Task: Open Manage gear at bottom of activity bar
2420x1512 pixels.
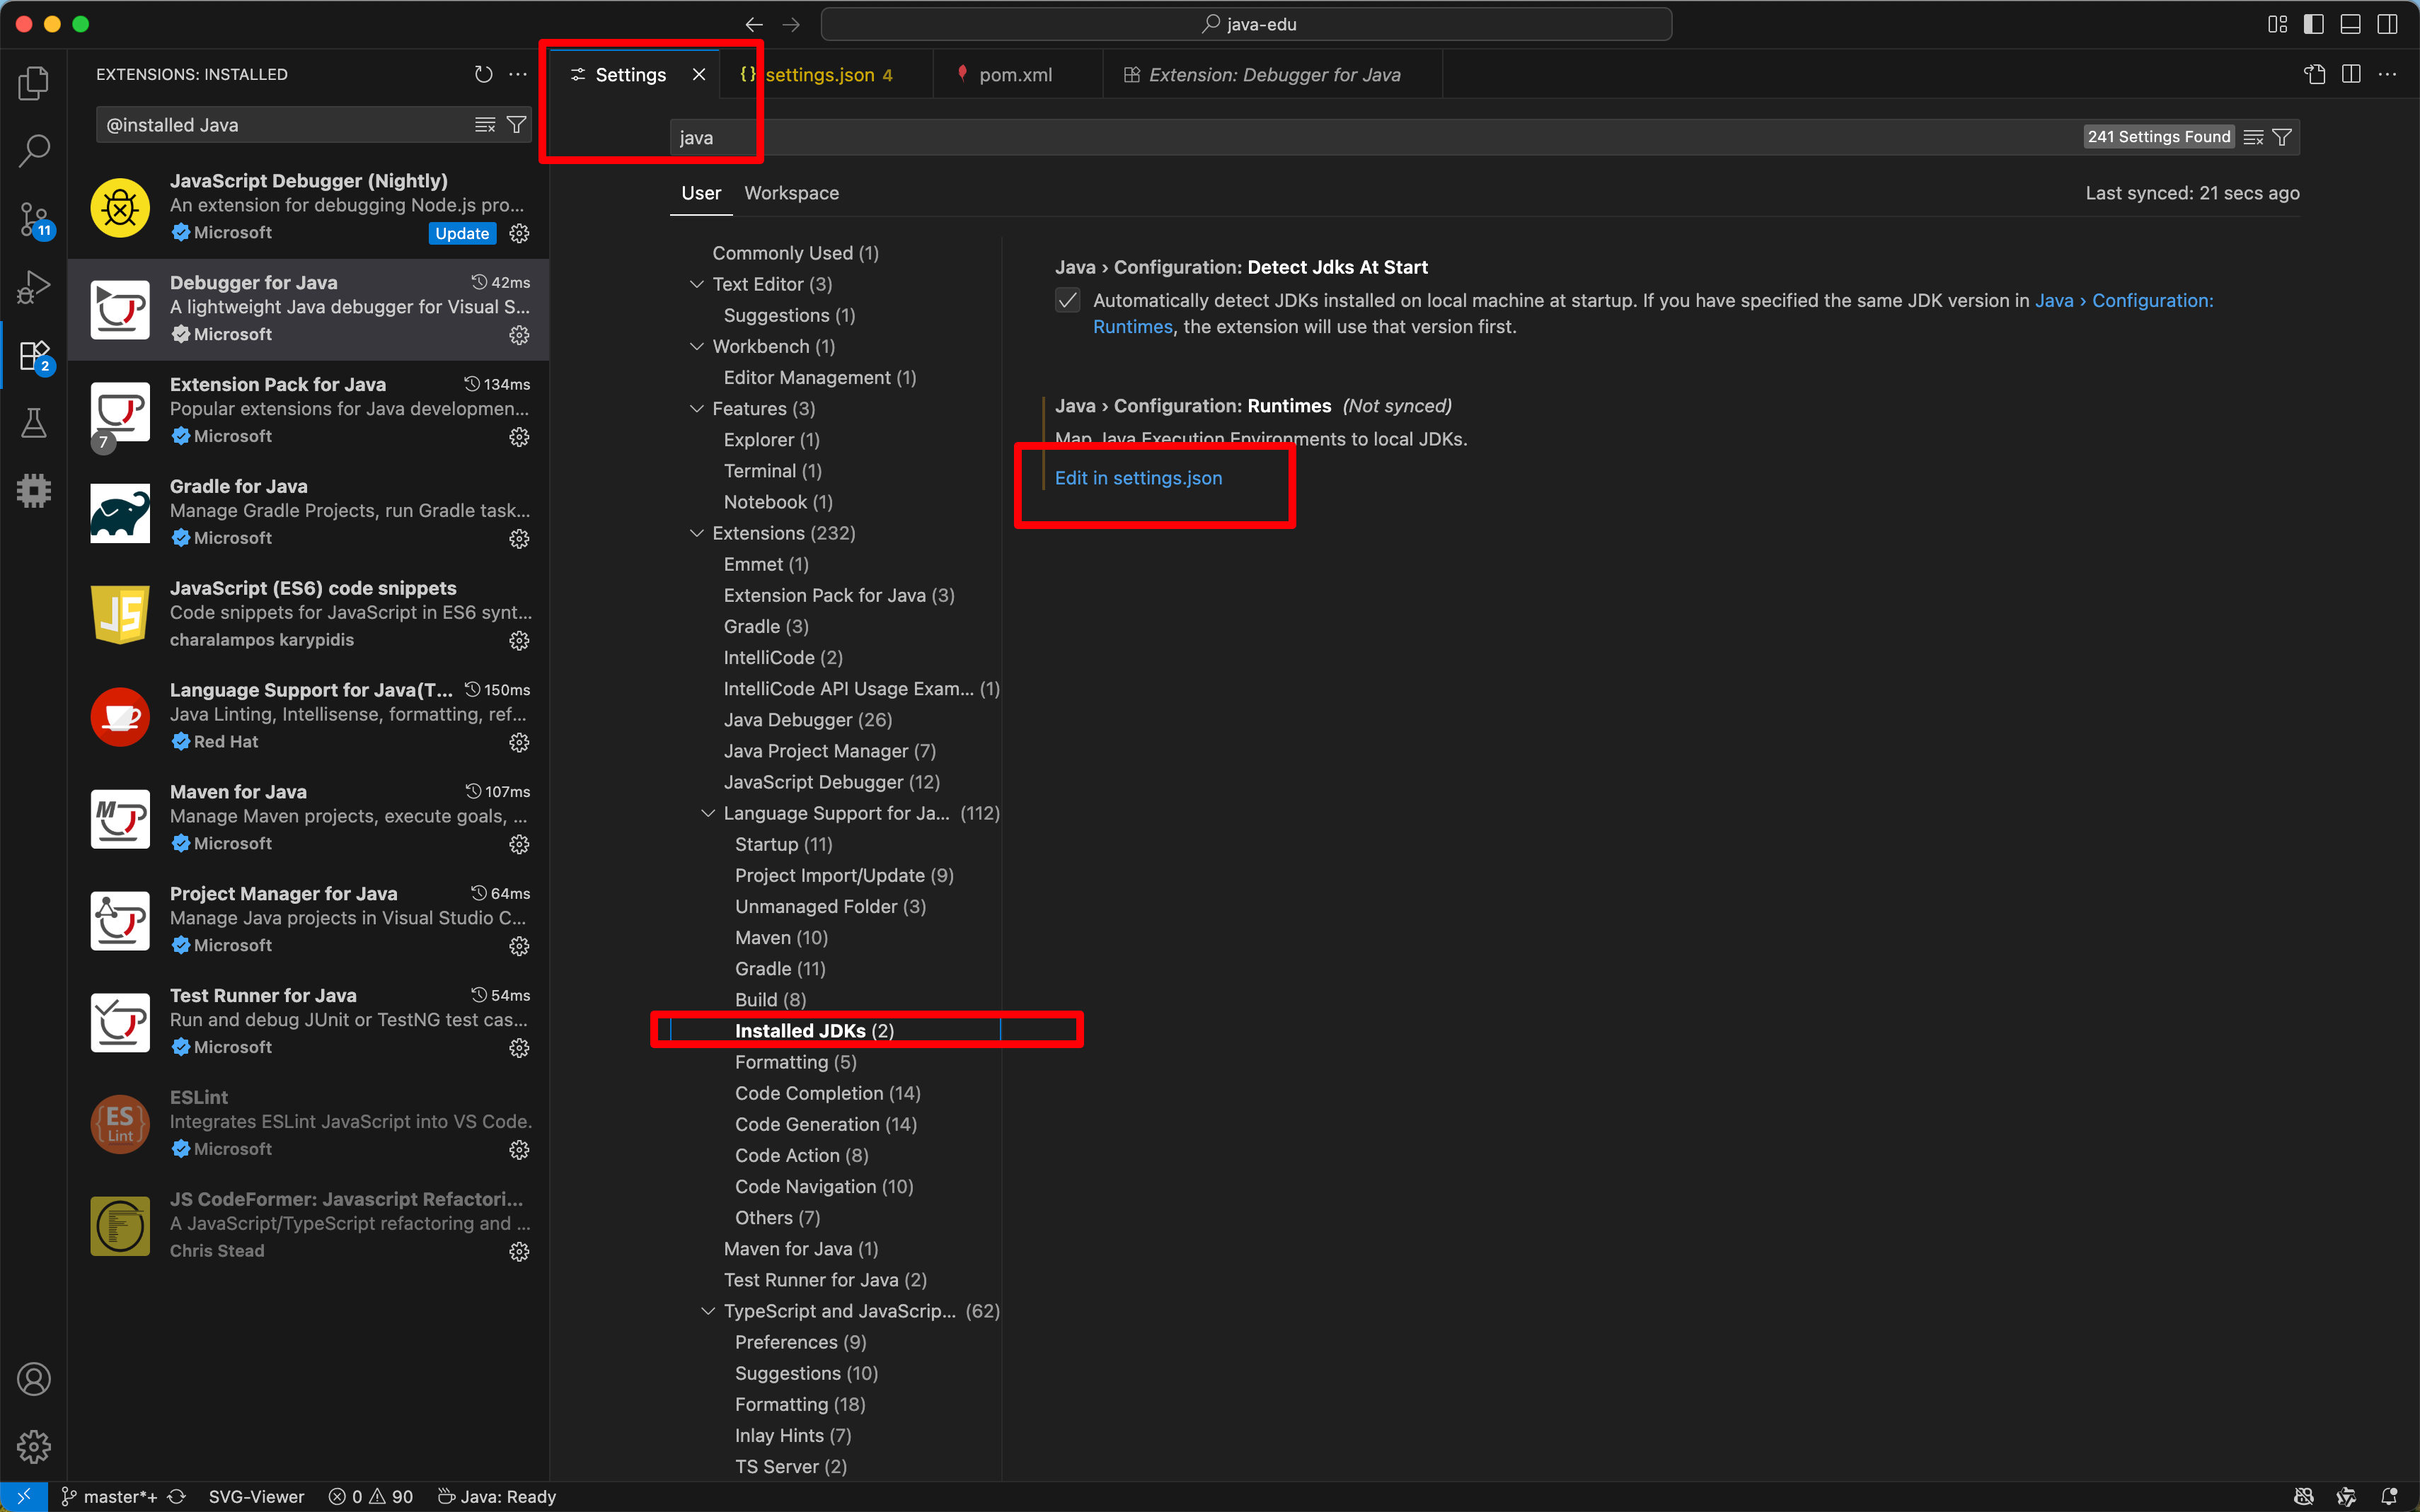Action: point(34,1446)
